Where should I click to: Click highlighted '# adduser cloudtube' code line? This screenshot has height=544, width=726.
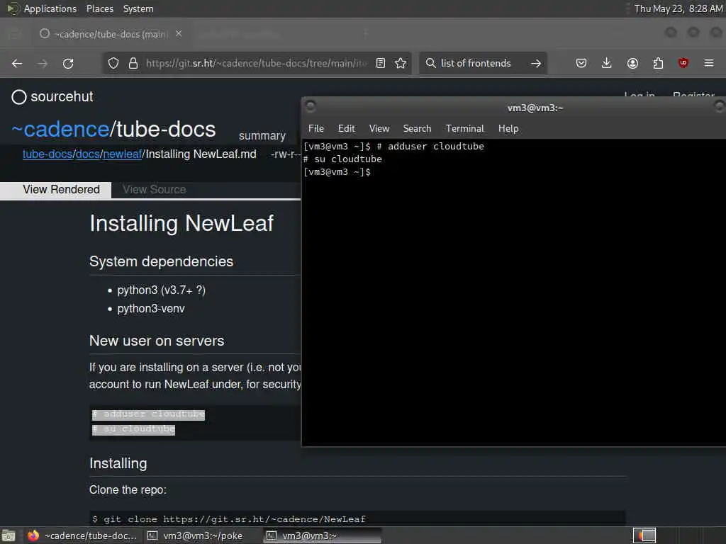coord(148,414)
